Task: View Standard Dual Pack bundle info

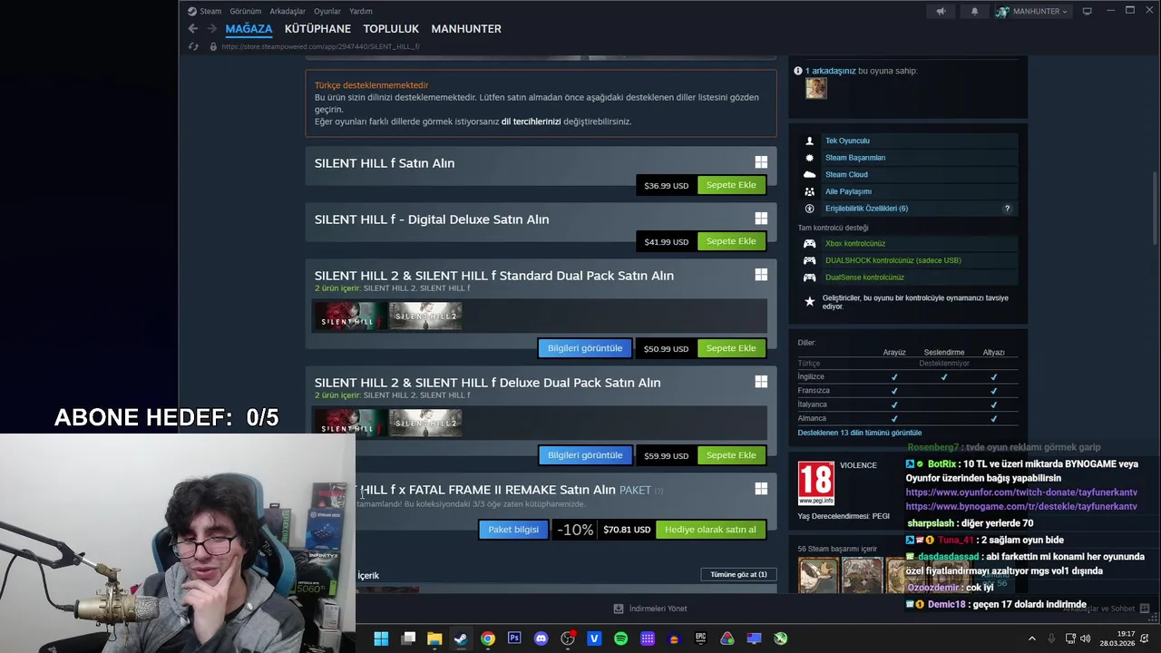Action: 585,348
